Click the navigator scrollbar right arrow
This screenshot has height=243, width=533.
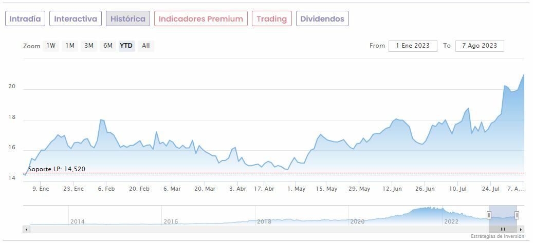pyautogui.click(x=521, y=229)
